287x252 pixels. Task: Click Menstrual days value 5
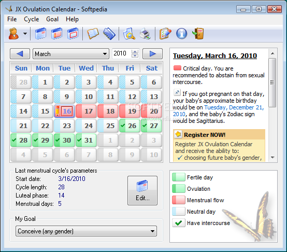[60, 204]
